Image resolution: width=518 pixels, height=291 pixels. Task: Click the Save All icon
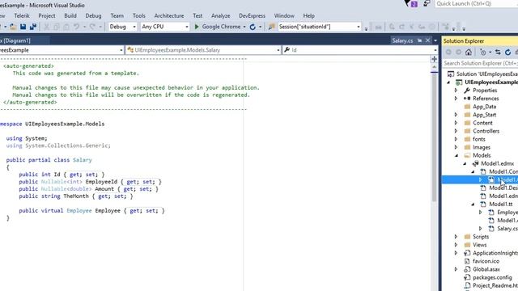point(33,27)
